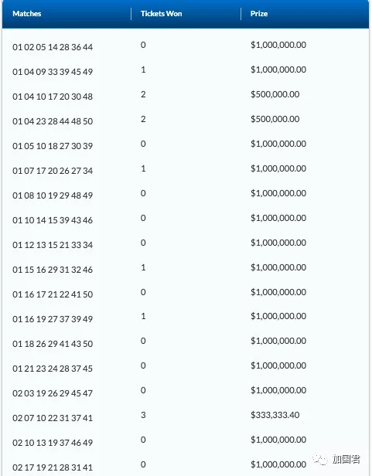The image size is (372, 476).
Task: Select match numbers 01 02 05 14 28 36 44
Action: click(x=53, y=47)
